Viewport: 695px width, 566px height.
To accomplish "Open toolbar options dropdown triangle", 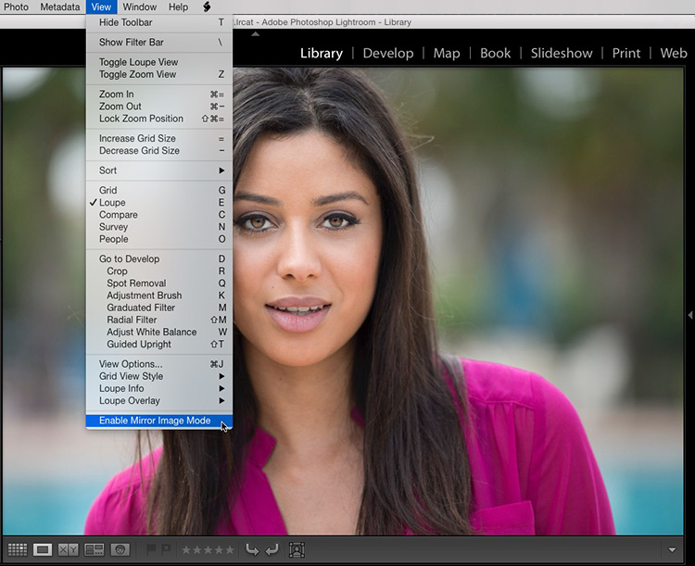I will tap(672, 550).
